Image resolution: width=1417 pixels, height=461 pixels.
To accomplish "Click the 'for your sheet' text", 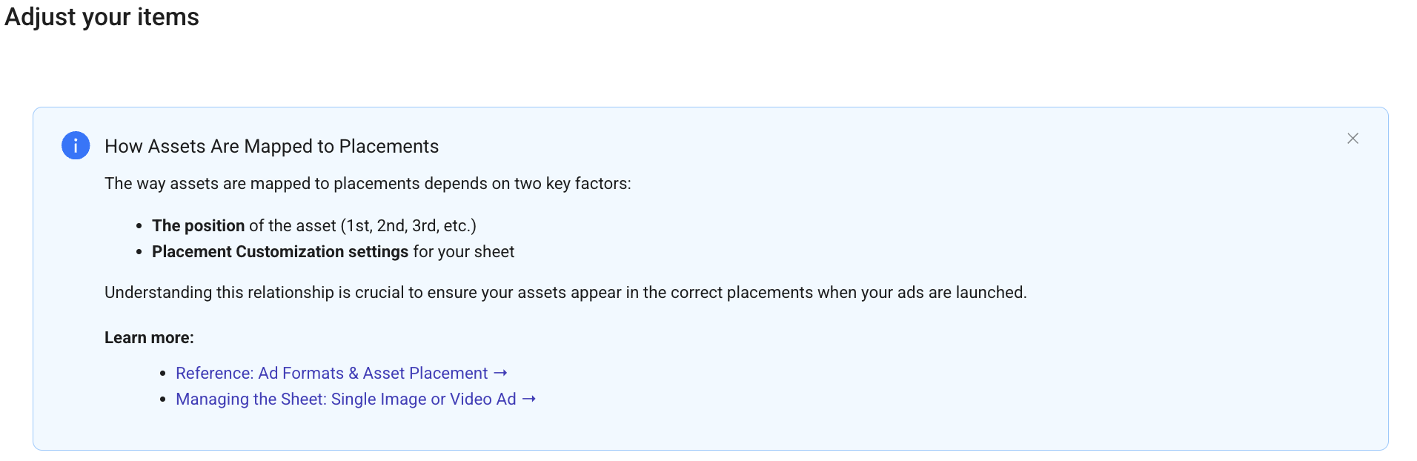I will click(463, 252).
